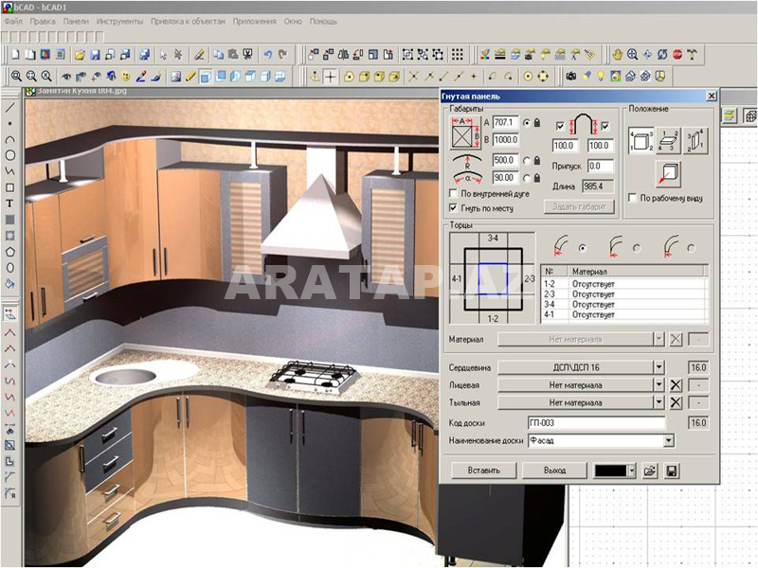The width and height of the screenshot is (758, 568).
Task: Click the open folder icon in dialog bottom
Action: point(651,470)
